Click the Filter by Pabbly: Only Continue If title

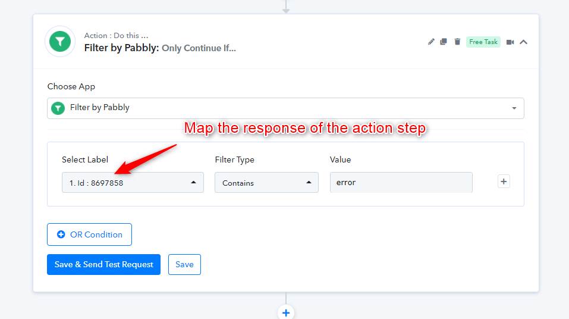[x=160, y=48]
